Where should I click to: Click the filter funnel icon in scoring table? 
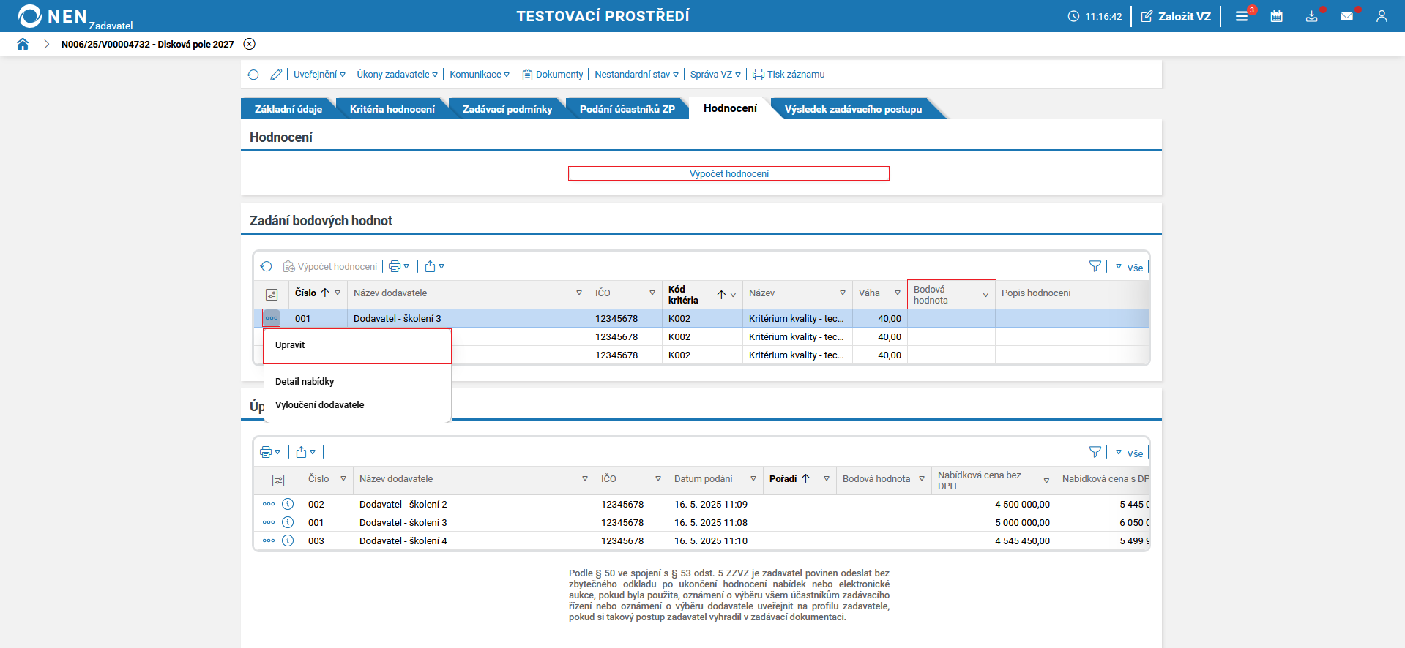[1095, 267]
